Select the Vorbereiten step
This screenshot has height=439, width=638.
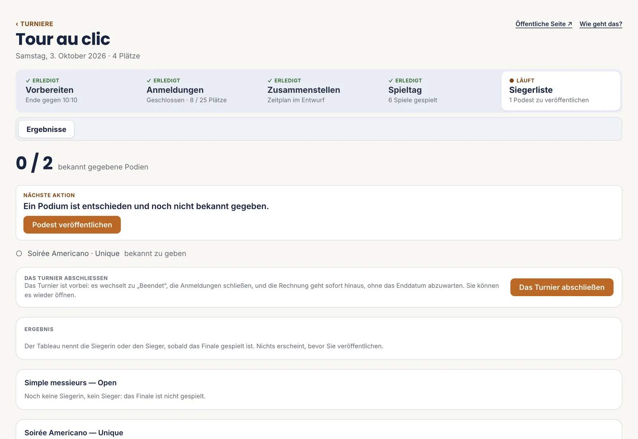pos(77,91)
